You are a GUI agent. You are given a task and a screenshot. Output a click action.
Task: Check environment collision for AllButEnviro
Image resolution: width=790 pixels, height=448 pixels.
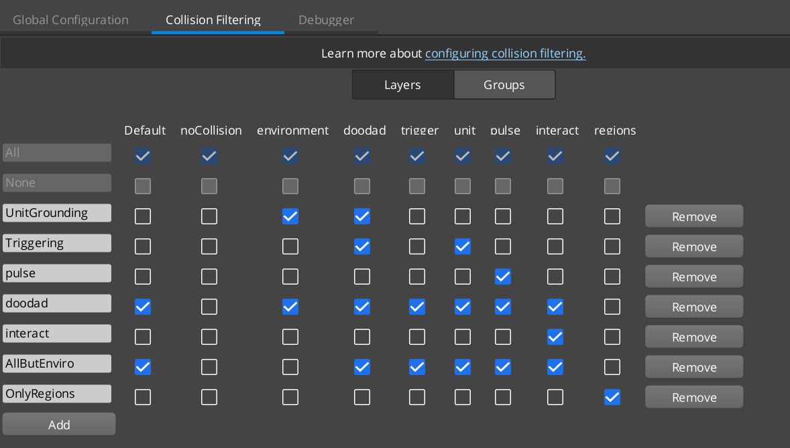click(x=290, y=366)
